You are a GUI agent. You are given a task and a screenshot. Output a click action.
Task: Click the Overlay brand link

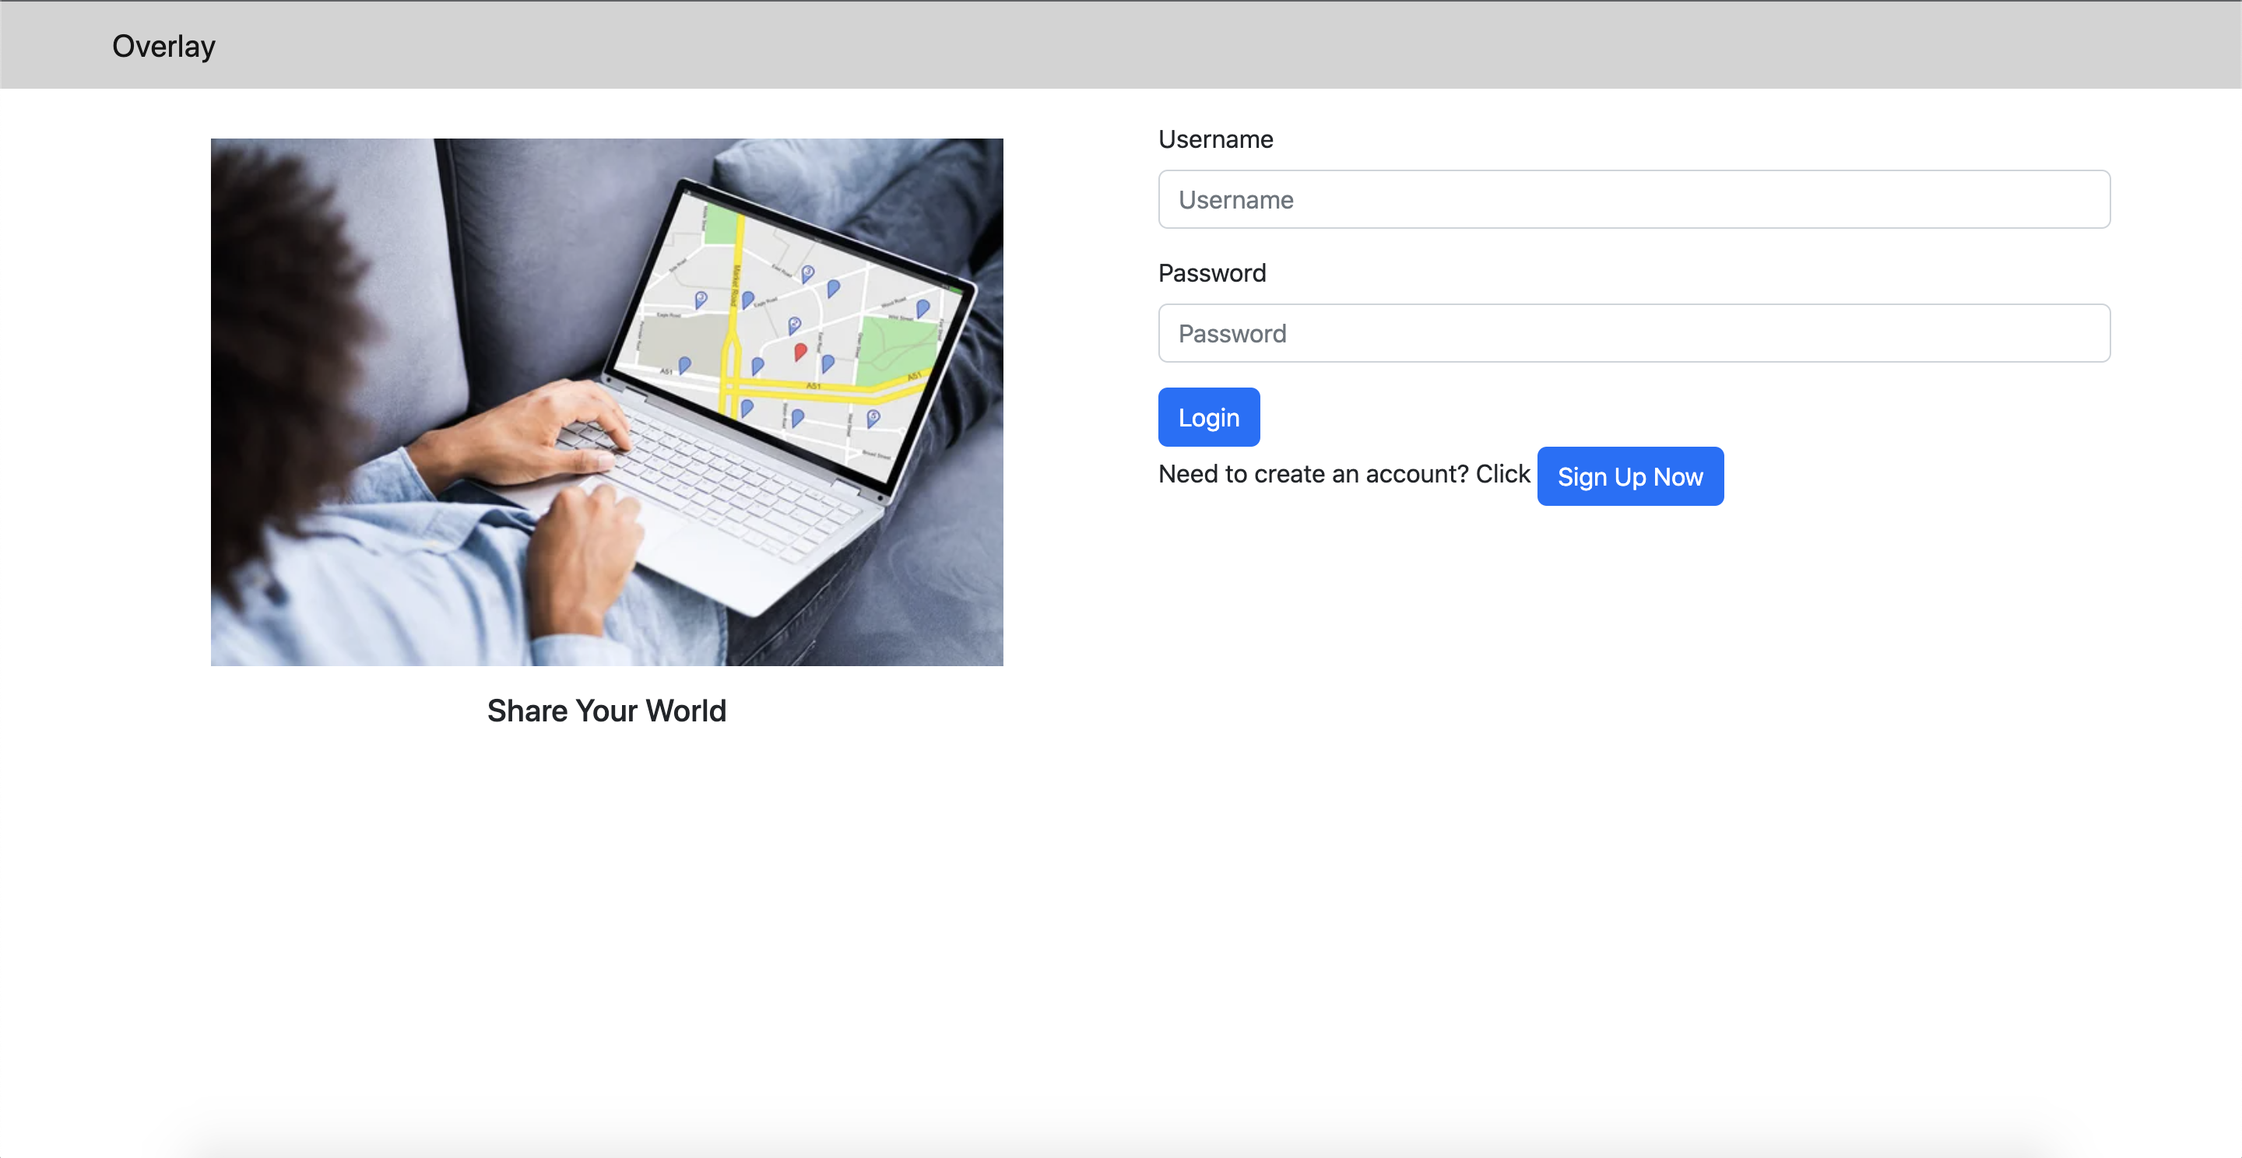click(x=163, y=46)
